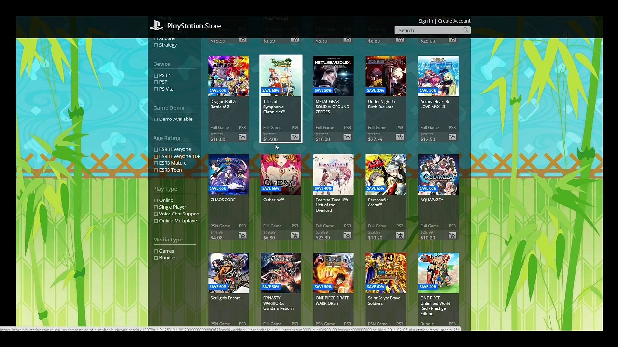Open the AQUAPAZZA cover image
The height and width of the screenshot is (347, 618).
(438, 174)
